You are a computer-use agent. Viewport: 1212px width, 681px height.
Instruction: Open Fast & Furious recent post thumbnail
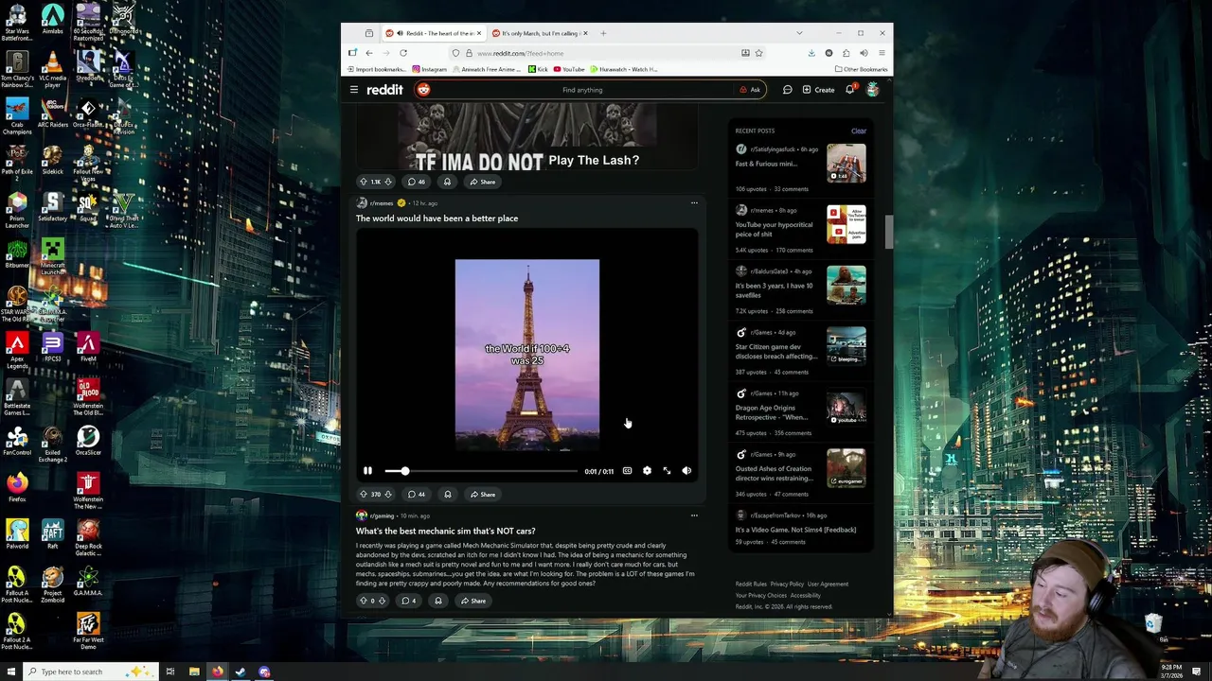[847, 164]
